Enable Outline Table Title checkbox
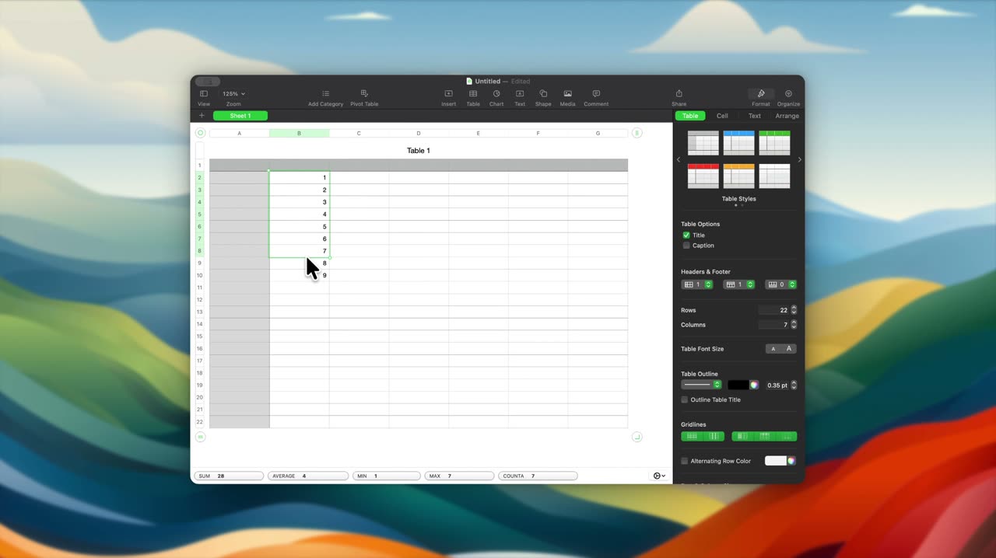The width and height of the screenshot is (996, 558). point(685,399)
